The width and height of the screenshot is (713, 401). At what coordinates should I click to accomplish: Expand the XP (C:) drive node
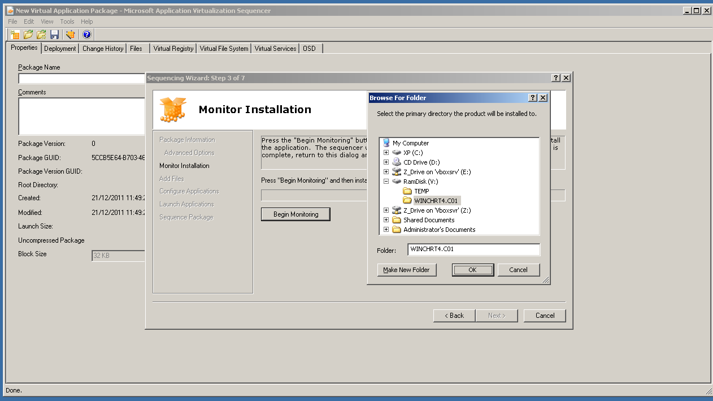[386, 153]
